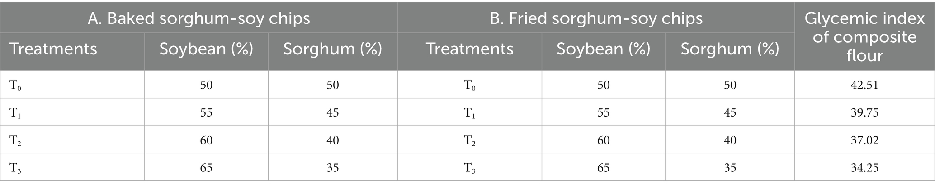Click the Treatments header under Baked chips
The height and width of the screenshot is (189, 935).
tap(53, 49)
